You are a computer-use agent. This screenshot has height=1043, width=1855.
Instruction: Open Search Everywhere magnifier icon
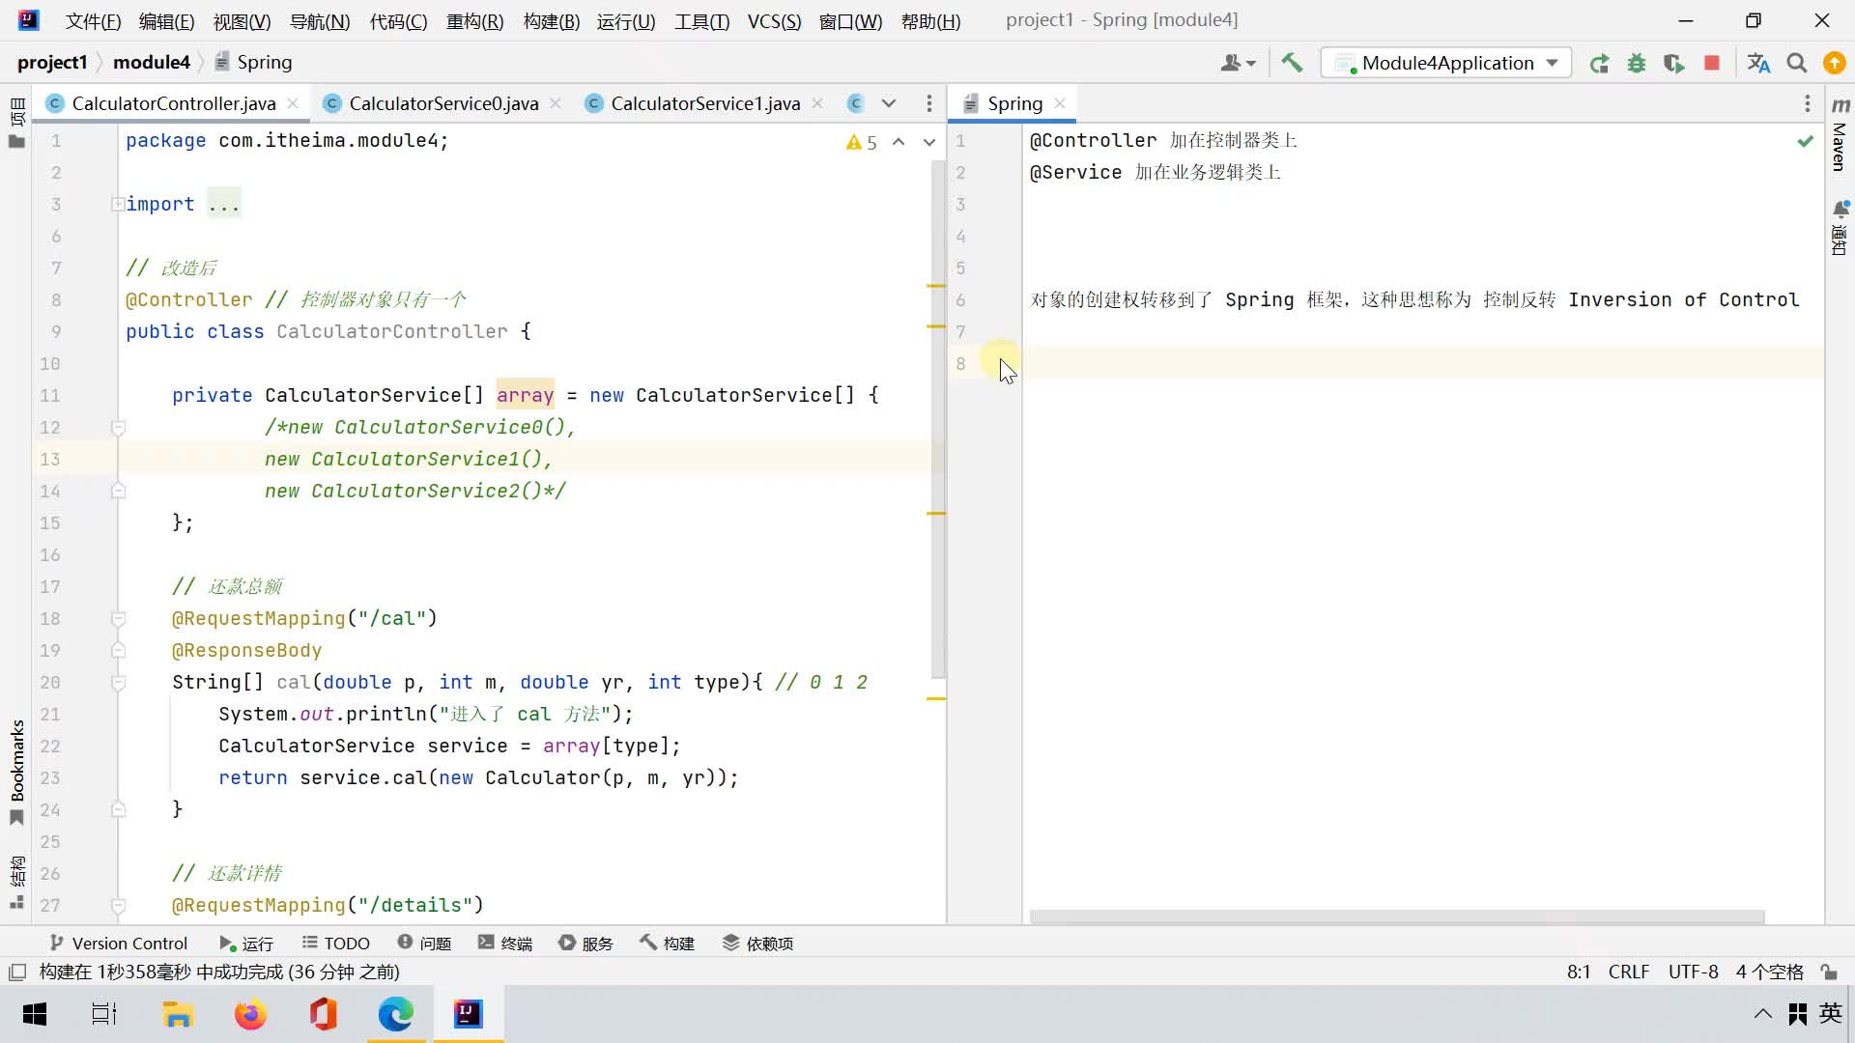1797,63
